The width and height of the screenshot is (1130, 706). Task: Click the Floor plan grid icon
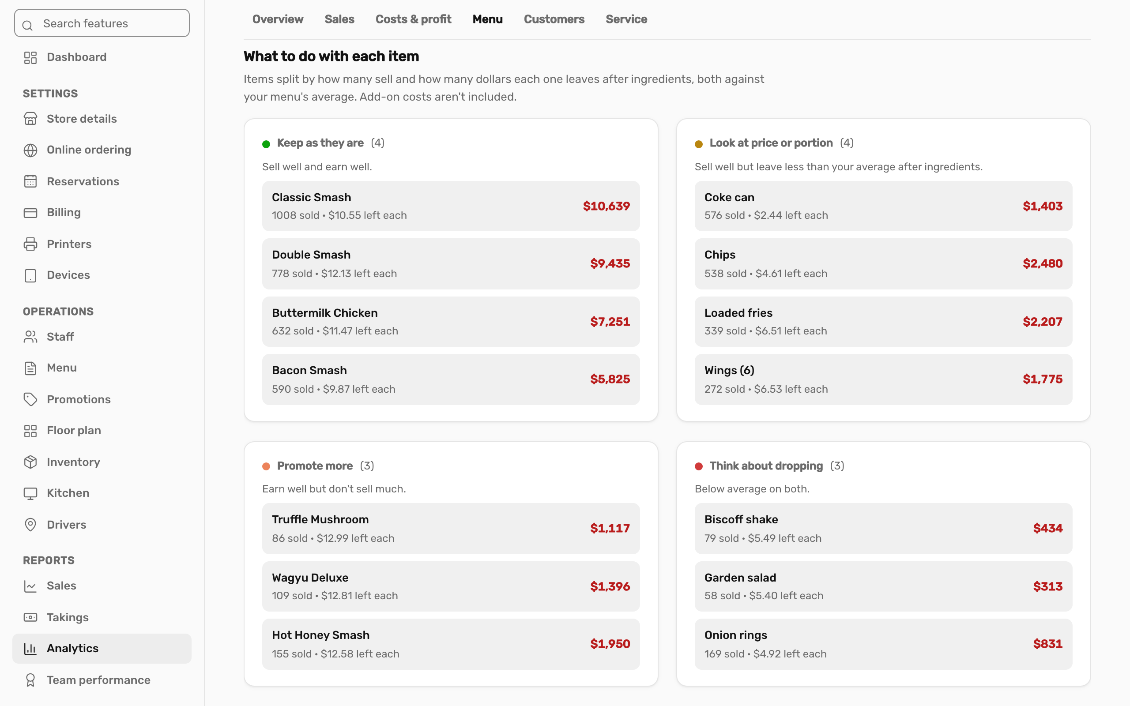(30, 431)
